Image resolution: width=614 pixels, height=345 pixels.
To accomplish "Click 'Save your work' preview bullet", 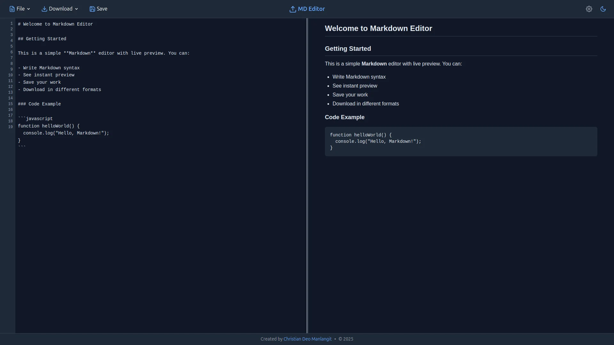I will pos(350,95).
